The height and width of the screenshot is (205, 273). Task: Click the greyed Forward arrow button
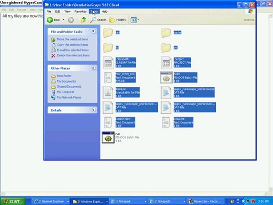tap(71, 20)
